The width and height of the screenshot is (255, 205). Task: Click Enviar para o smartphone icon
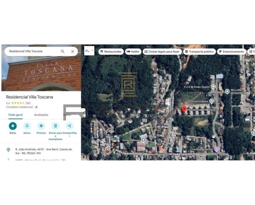56,126
